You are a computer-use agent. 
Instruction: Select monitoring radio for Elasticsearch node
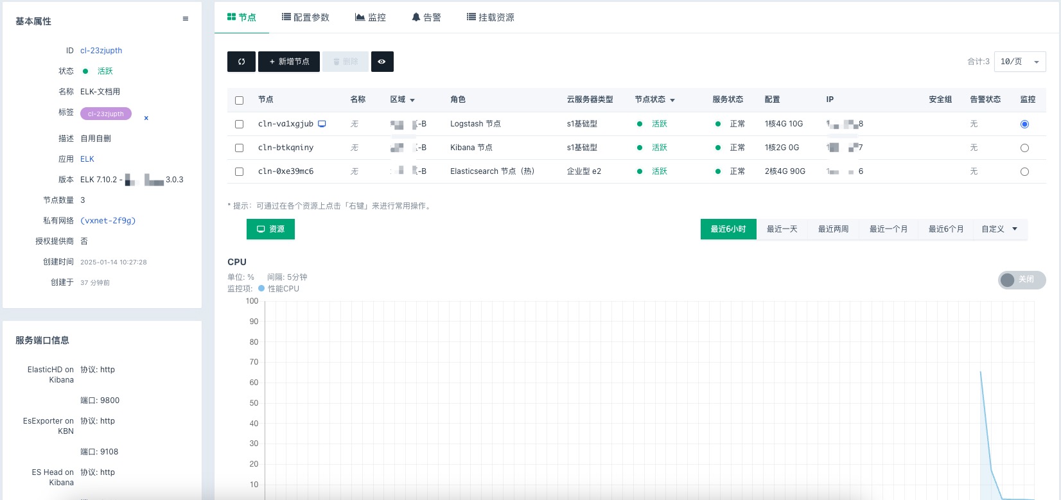coord(1024,171)
